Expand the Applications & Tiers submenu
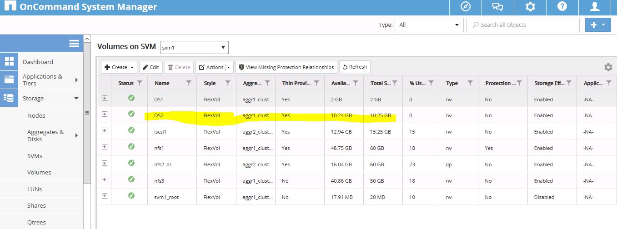 (76, 80)
